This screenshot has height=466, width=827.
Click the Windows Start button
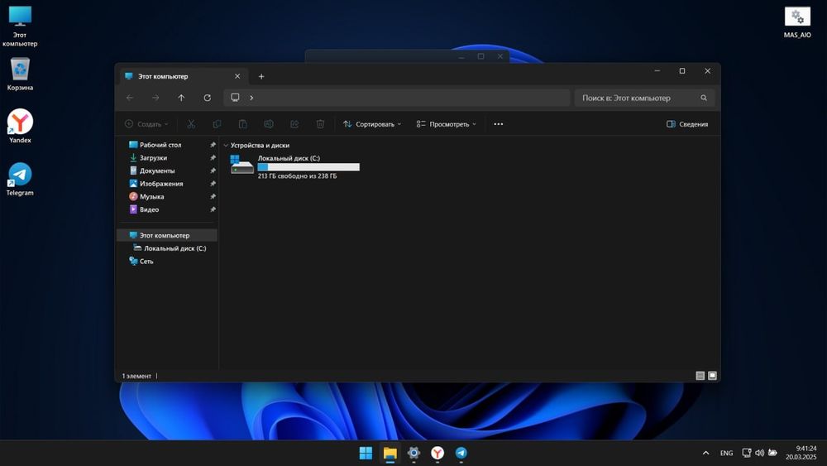coord(366,453)
